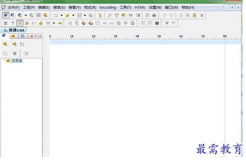Open the Encoding menu
The height and width of the screenshot is (162, 246).
pyautogui.click(x=108, y=7)
